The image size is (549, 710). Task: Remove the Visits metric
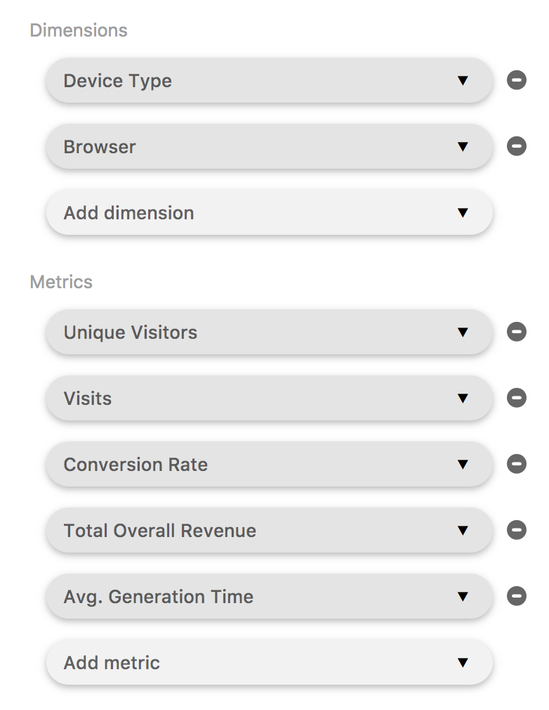click(516, 397)
